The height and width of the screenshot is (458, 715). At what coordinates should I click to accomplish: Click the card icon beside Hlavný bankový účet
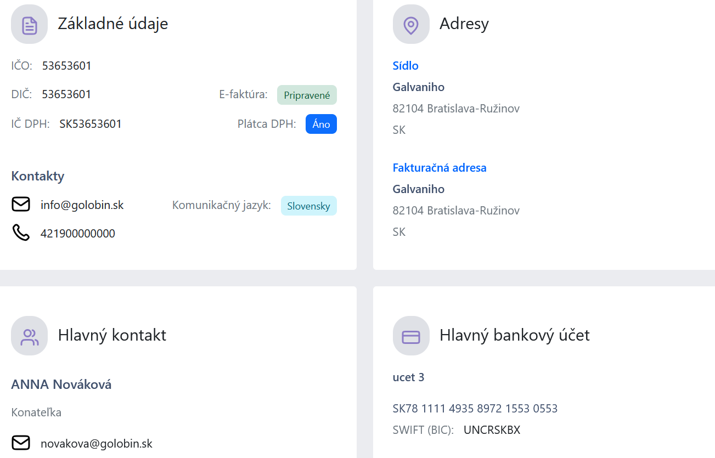point(411,336)
